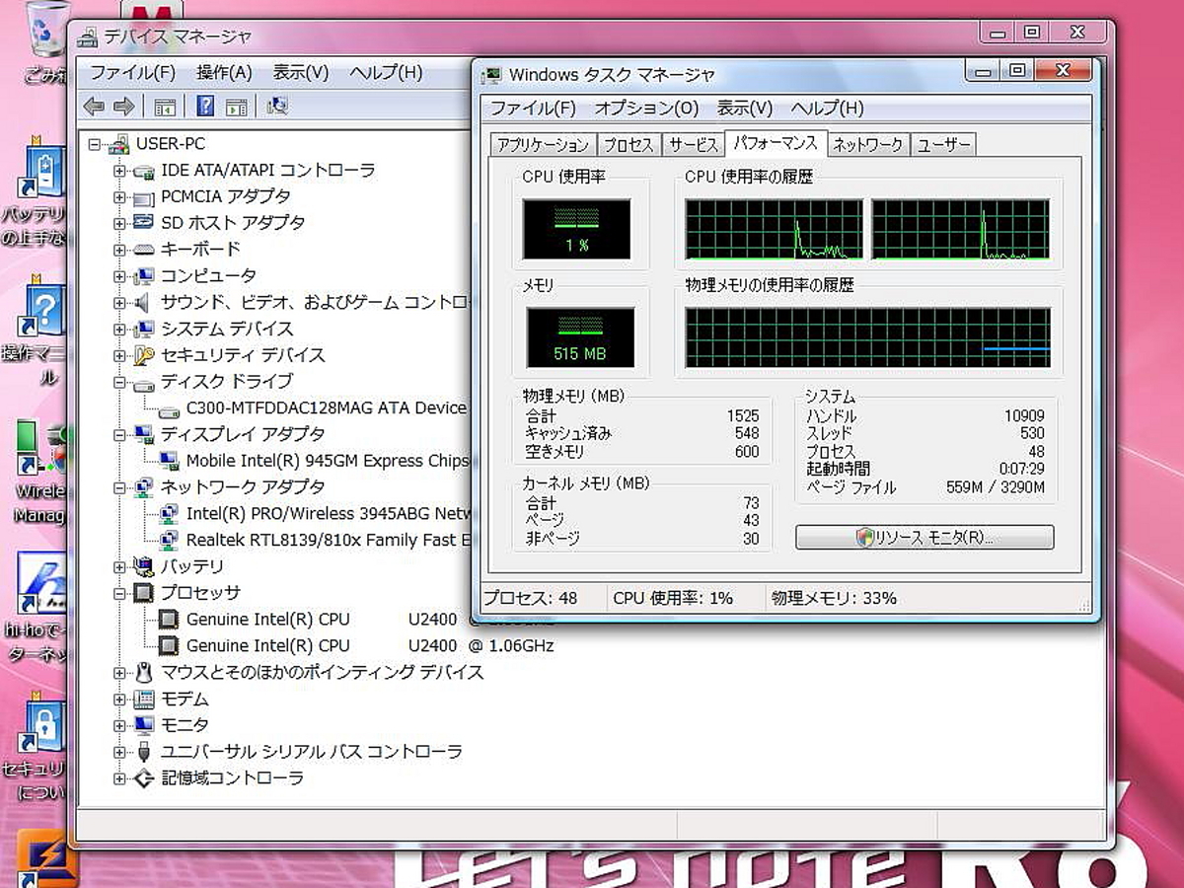Open Device Manager ヘルプ(H) menu

coord(386,72)
